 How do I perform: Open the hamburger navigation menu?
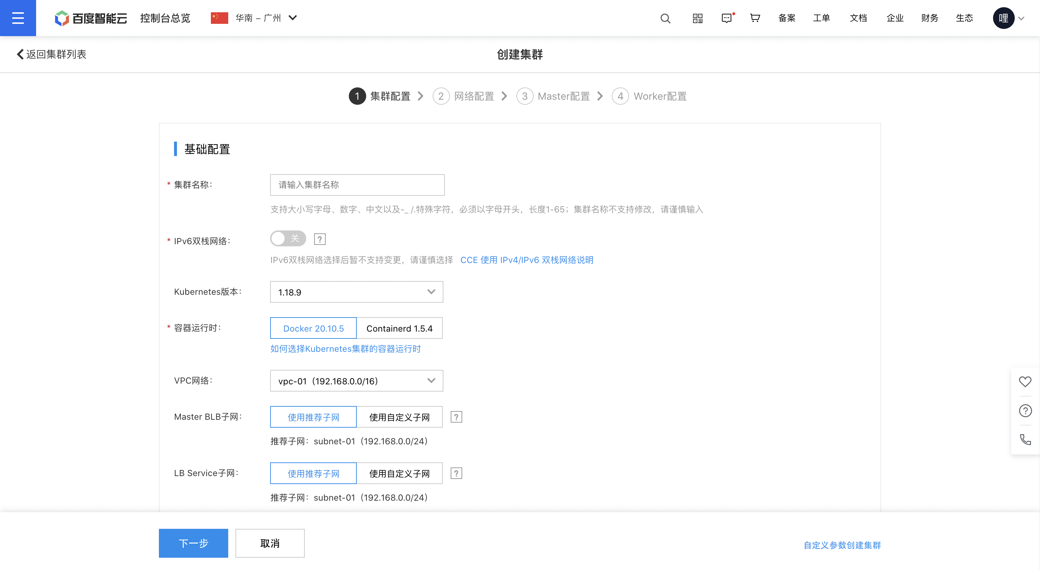[x=18, y=18]
